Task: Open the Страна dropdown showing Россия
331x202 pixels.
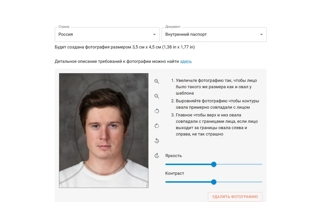Action: click(x=107, y=34)
